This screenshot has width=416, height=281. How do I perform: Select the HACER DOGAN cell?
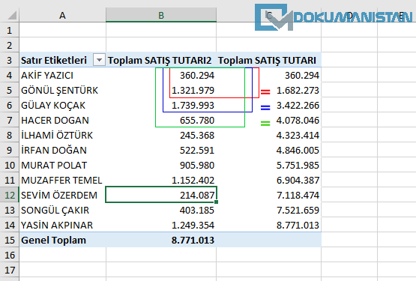[x=63, y=120]
